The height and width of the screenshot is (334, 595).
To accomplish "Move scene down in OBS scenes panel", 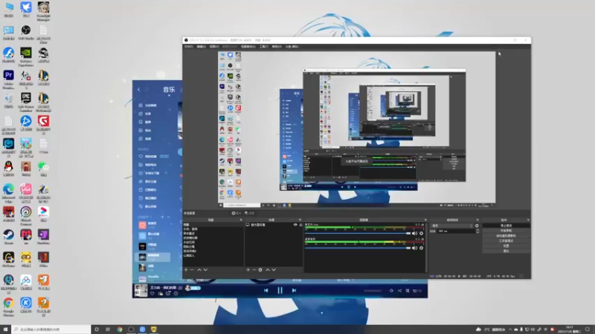I will 205,269.
